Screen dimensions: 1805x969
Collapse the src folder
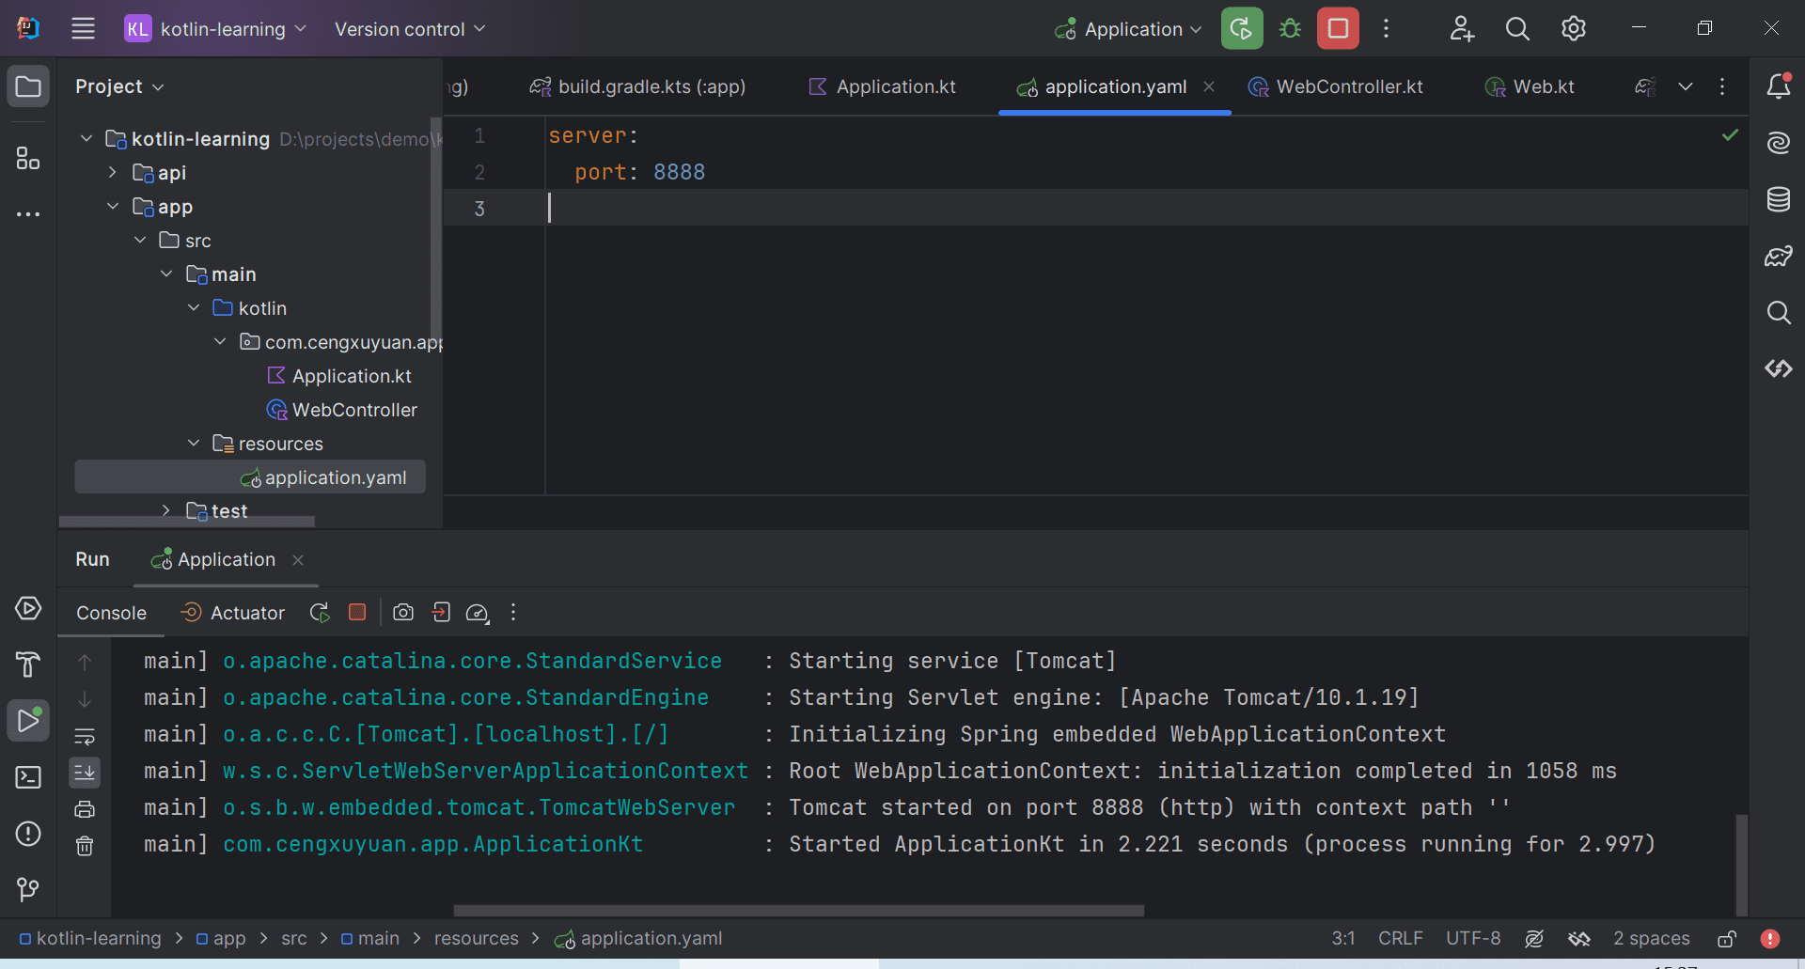click(x=140, y=241)
